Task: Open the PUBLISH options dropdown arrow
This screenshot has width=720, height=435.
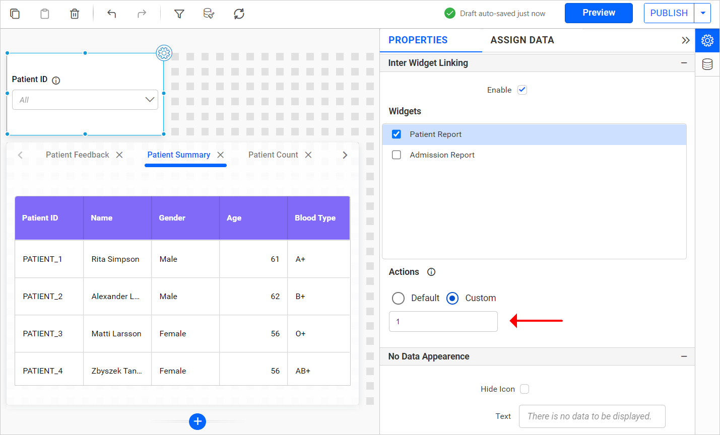Action: tap(703, 13)
